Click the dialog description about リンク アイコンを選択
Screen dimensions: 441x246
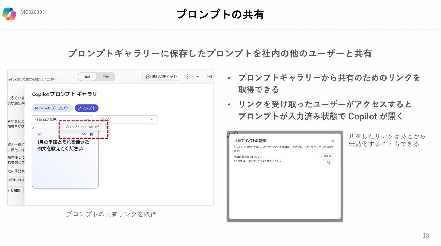tap(285, 149)
